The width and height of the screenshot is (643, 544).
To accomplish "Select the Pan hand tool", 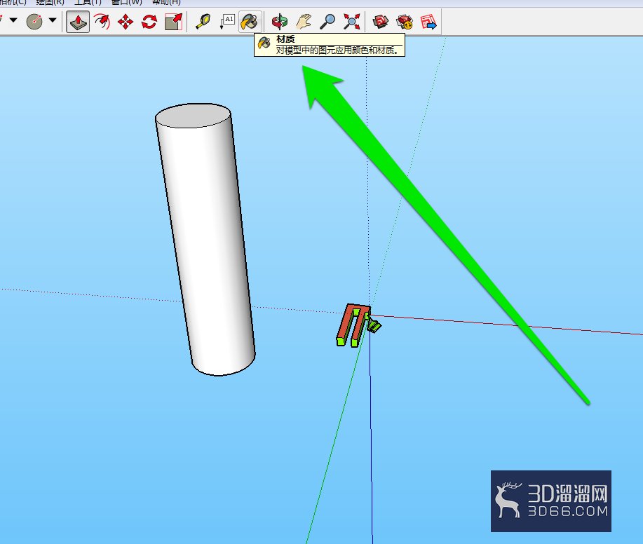I will point(304,22).
